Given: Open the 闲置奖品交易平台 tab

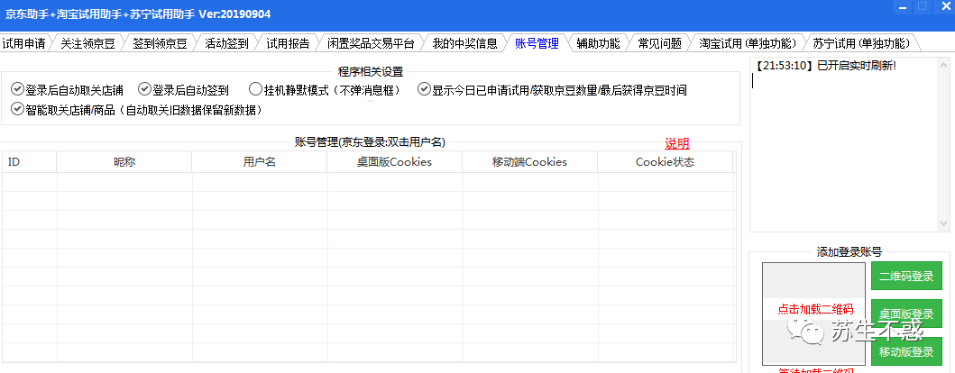Looking at the screenshot, I should (371, 43).
